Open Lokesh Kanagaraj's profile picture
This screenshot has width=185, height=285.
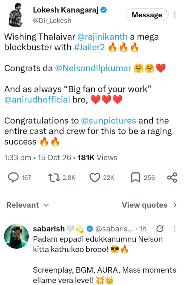tap(16, 15)
